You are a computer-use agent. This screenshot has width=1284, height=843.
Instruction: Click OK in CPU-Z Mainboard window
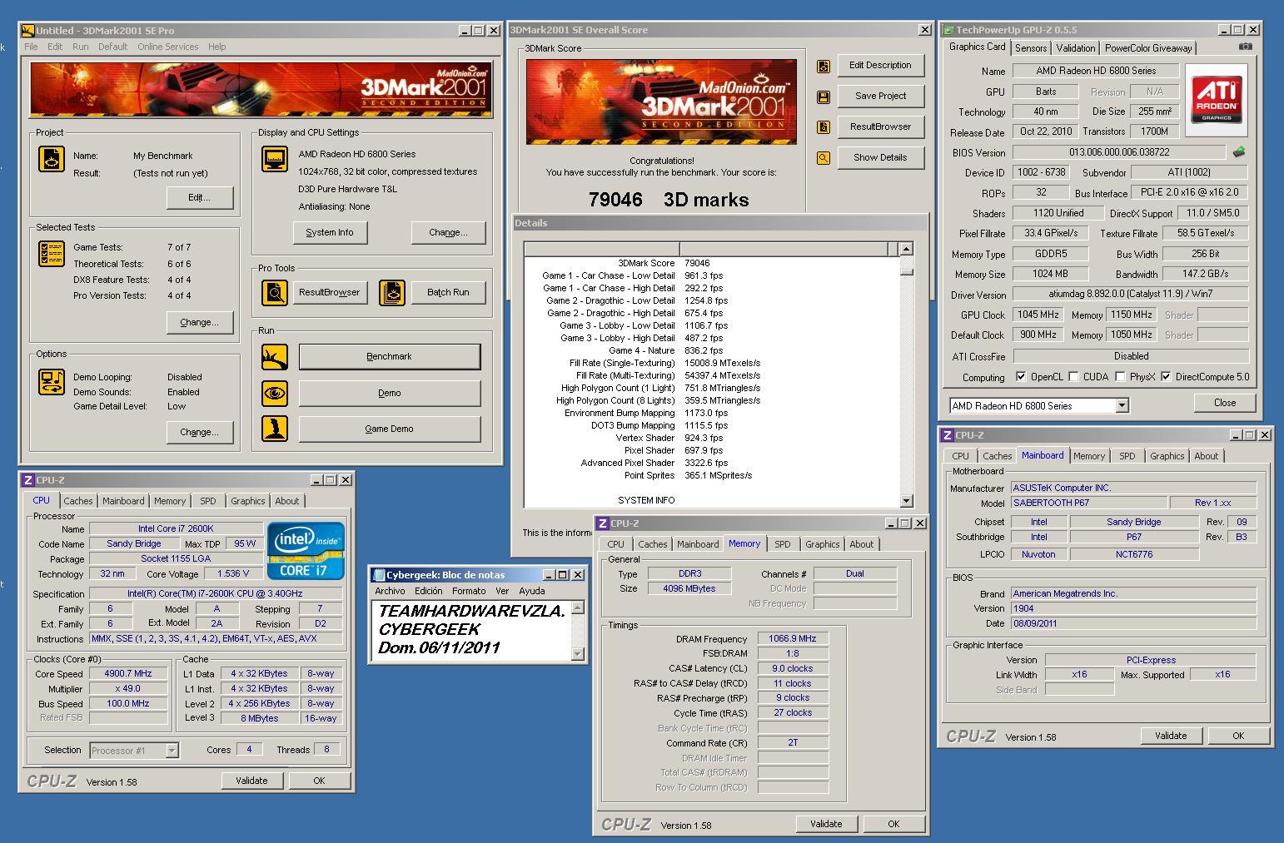(1238, 736)
